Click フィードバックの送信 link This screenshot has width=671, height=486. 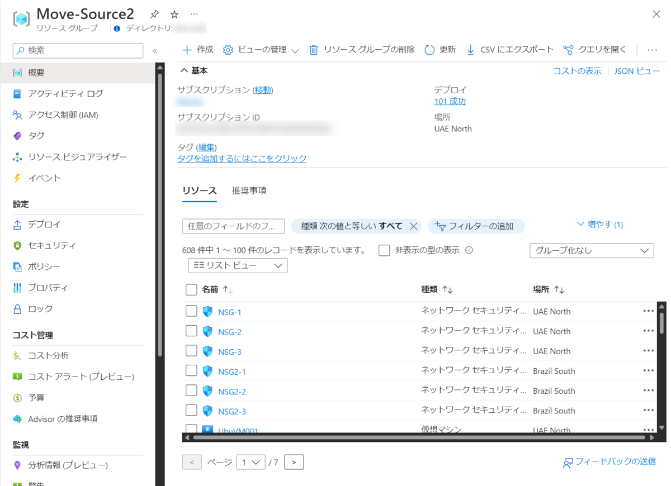point(609,462)
